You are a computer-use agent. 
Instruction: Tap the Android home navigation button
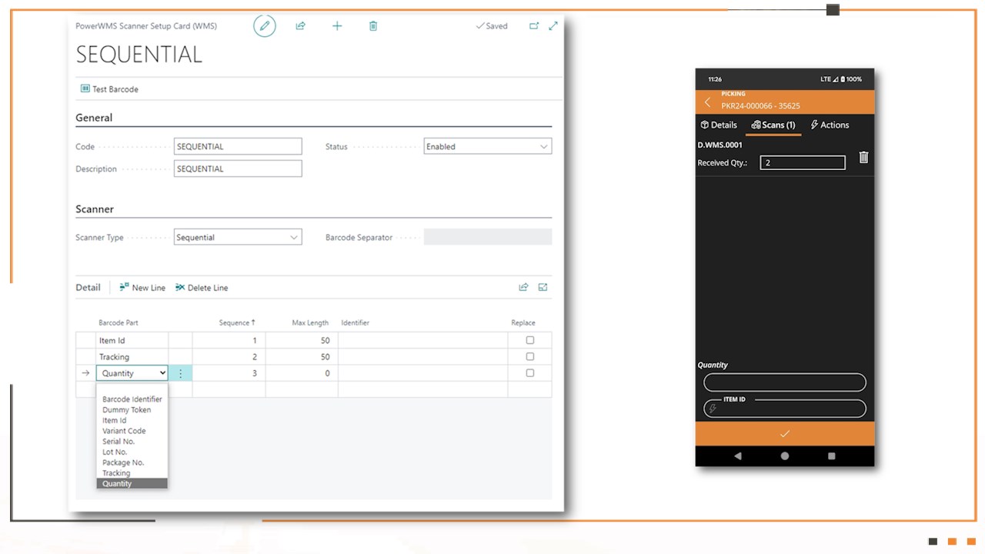[785, 456]
